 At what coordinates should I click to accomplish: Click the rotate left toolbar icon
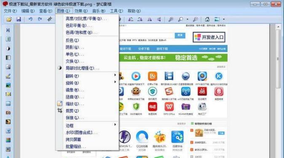click(131, 19)
